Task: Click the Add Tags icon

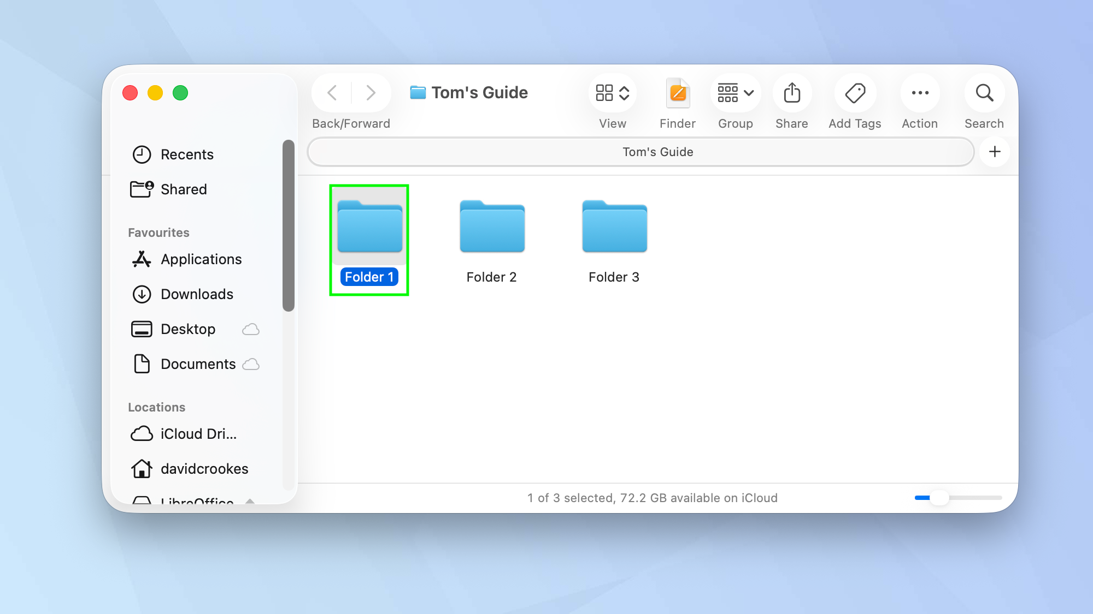Action: click(855, 93)
